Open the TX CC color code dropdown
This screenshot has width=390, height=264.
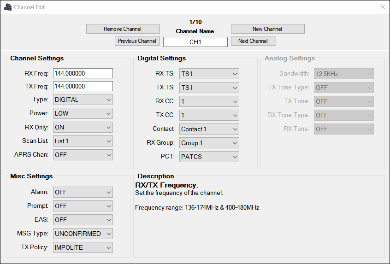tap(209, 115)
